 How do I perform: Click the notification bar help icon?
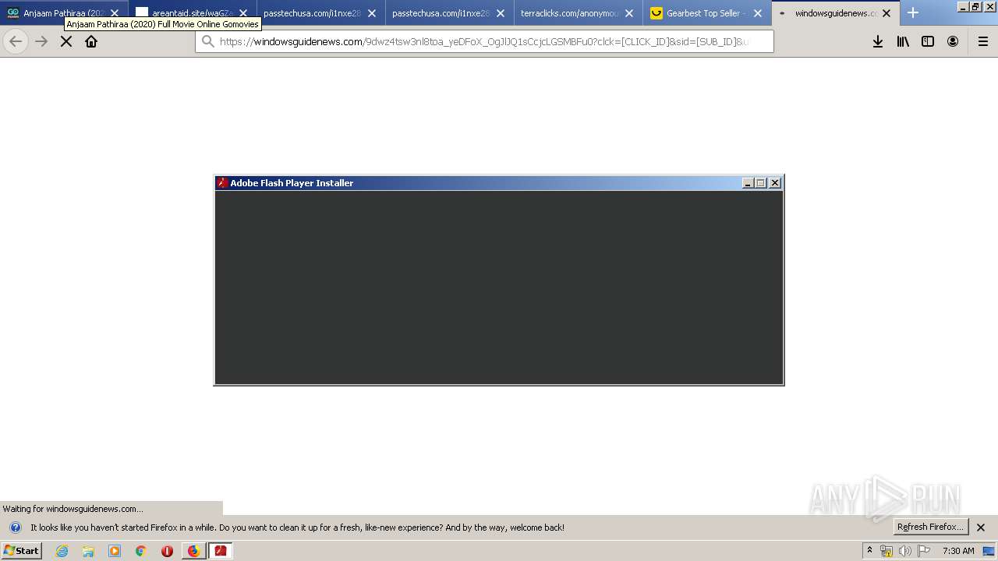click(x=15, y=527)
